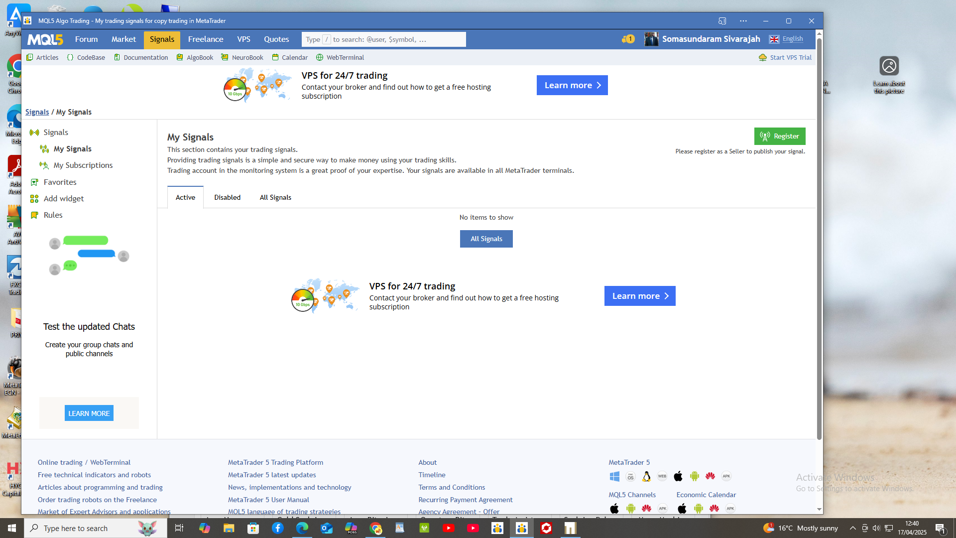
Task: Open CodeBase in the secondary bar
Action: tap(86, 57)
